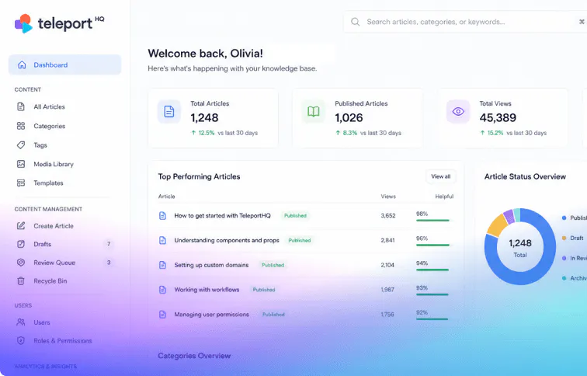This screenshot has height=376, width=587.
Task: Click the Categories Overview heading
Action: pos(194,356)
